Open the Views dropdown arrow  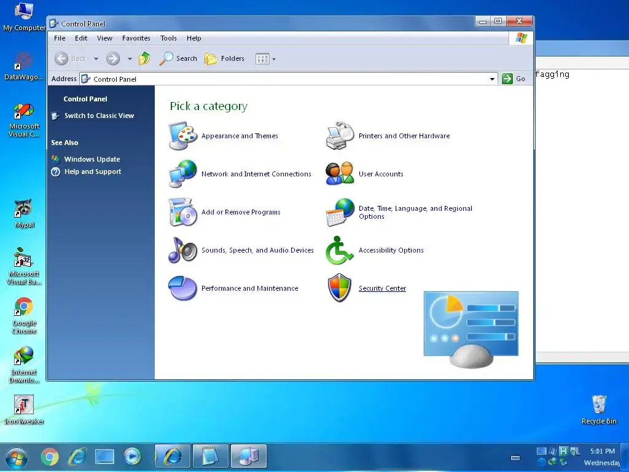[x=273, y=60]
